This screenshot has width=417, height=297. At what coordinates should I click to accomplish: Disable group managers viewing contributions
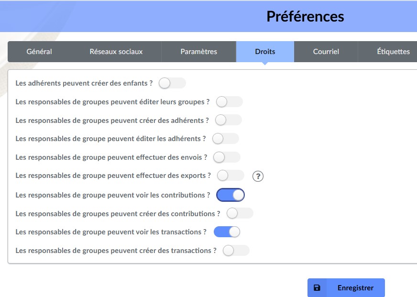(230, 195)
